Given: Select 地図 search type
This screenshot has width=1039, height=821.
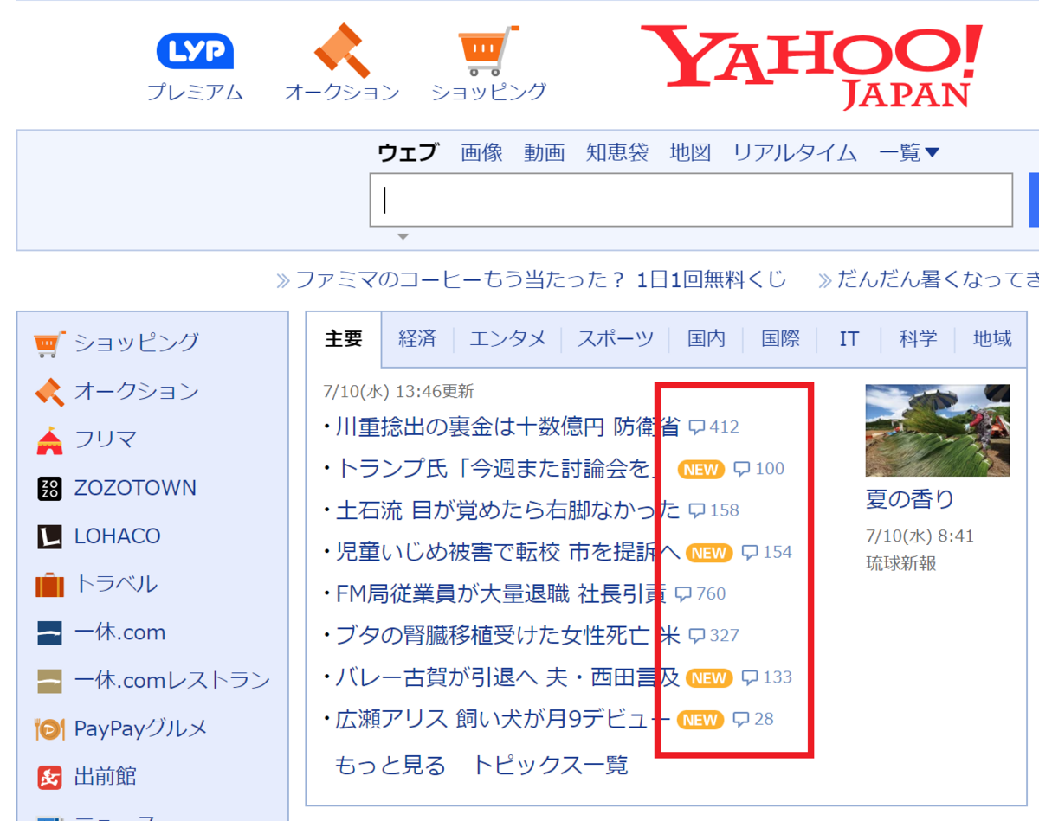Looking at the screenshot, I should 690,153.
